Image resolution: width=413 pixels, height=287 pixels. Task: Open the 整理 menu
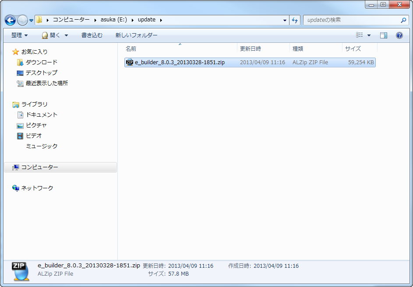20,35
